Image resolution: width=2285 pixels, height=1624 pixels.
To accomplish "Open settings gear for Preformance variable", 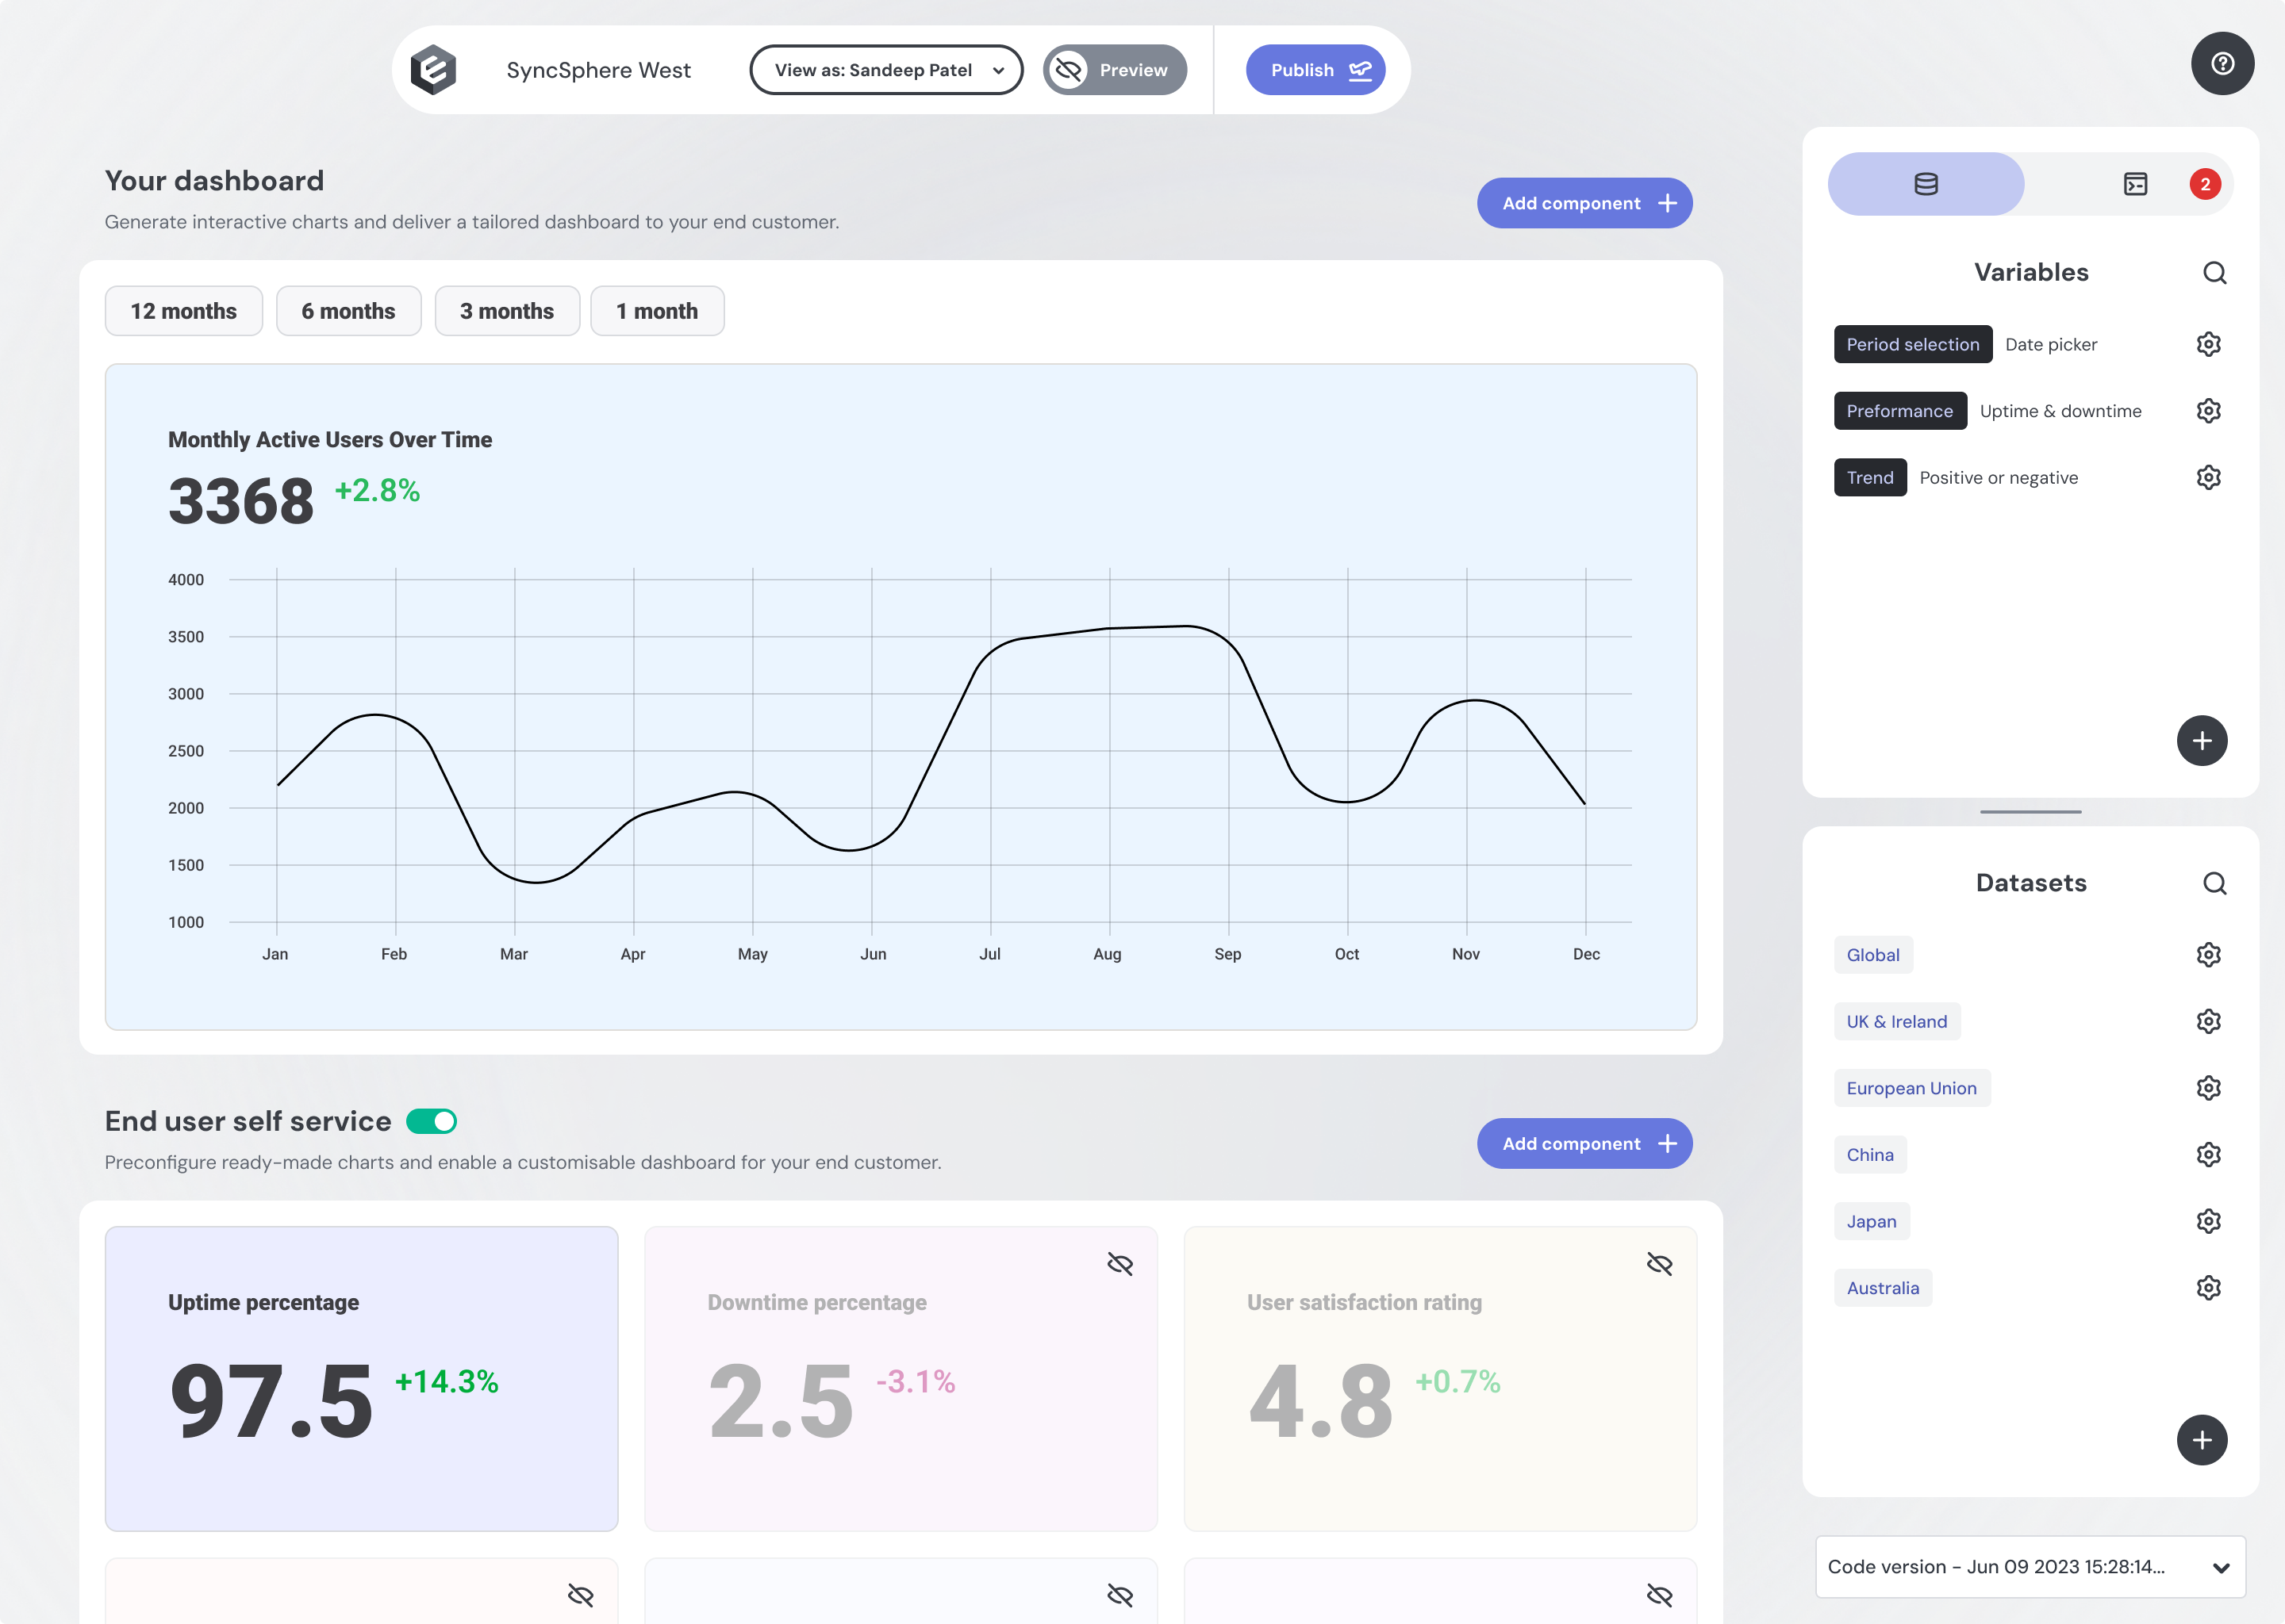I will pos(2208,411).
